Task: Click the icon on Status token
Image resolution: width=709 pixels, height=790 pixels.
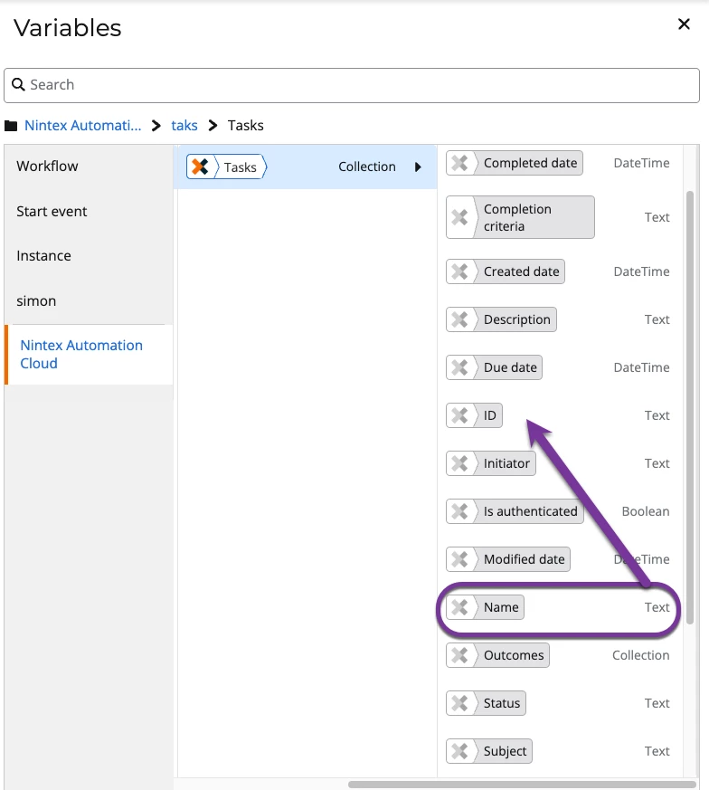Action: click(x=459, y=703)
